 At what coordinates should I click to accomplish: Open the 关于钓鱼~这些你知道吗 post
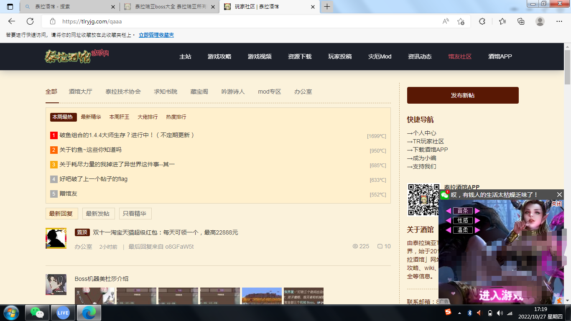(90, 150)
